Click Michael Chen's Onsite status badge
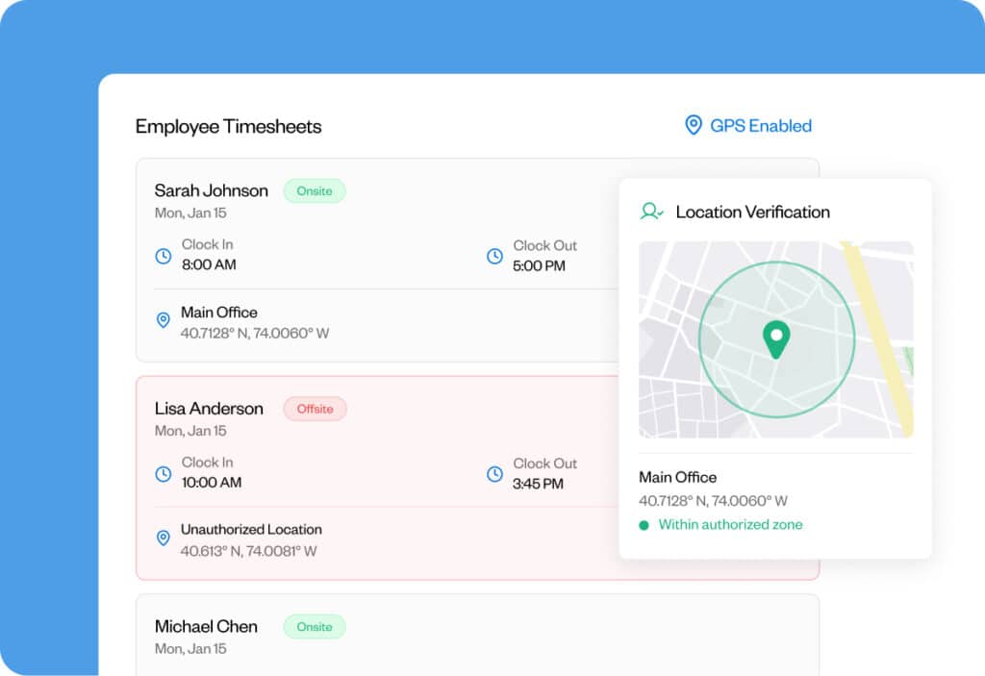Image resolution: width=985 pixels, height=676 pixels. (x=314, y=627)
